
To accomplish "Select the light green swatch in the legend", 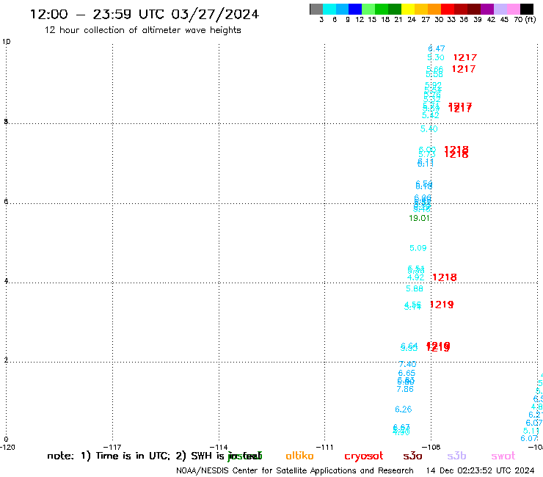I will point(368,9).
